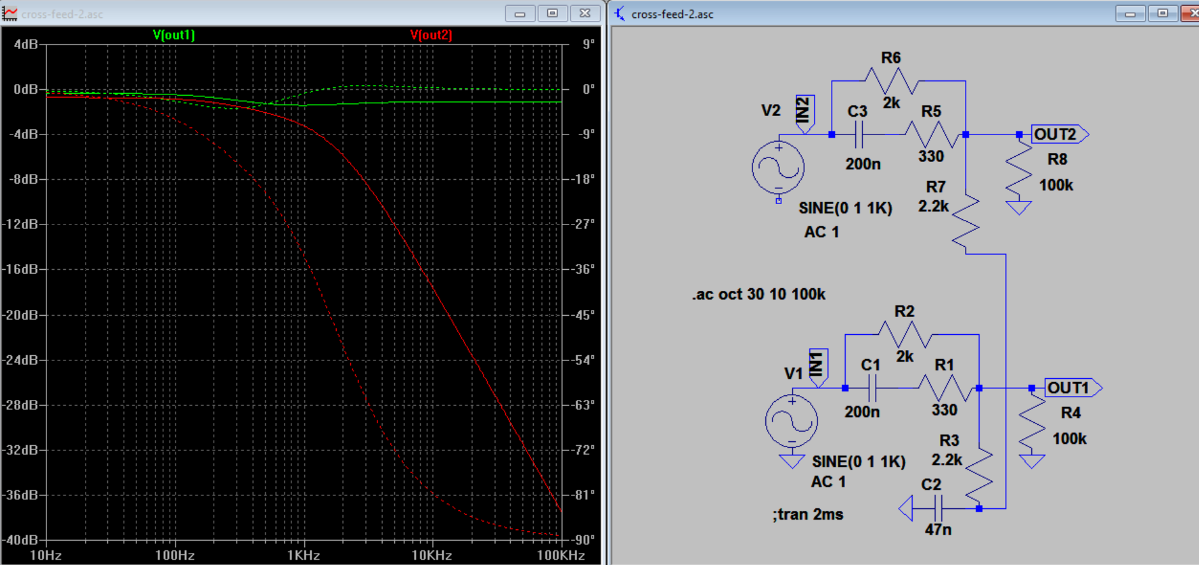The image size is (1199, 565).
Task: Click the OUT1 output port label
Action: click(x=1073, y=388)
